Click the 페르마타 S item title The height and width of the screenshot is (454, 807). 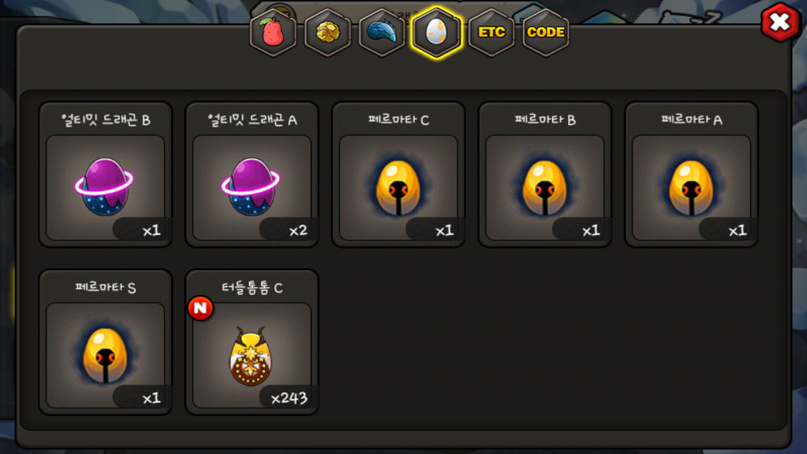105,288
